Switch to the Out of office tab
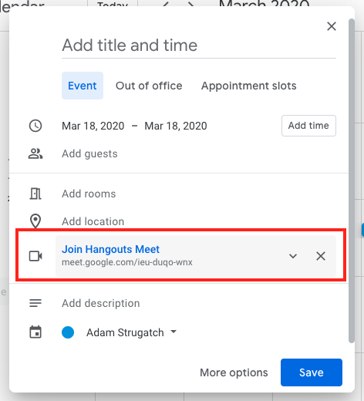Image resolution: width=364 pixels, height=401 pixels. (x=149, y=86)
